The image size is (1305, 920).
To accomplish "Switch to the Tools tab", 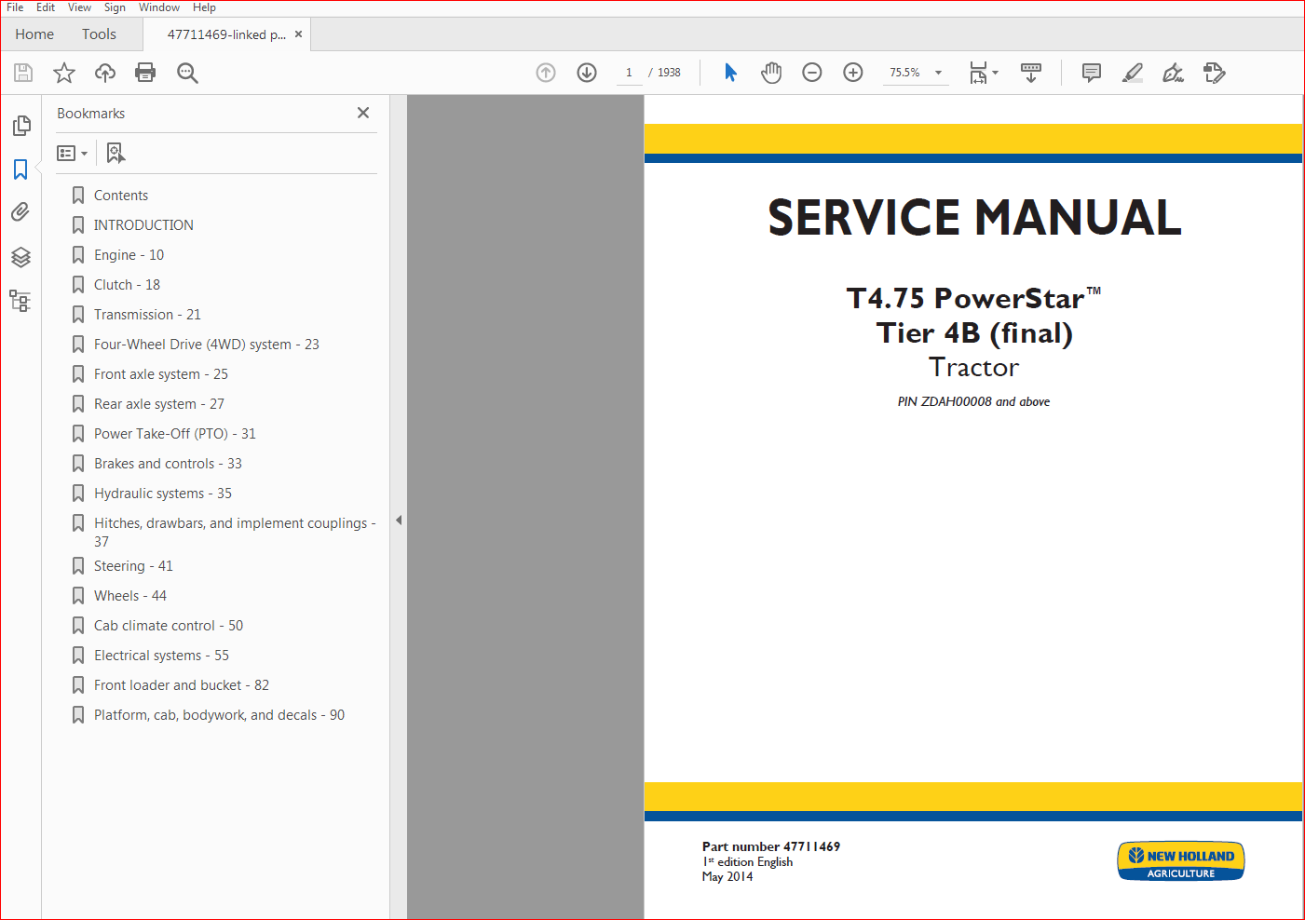I will coord(99,34).
